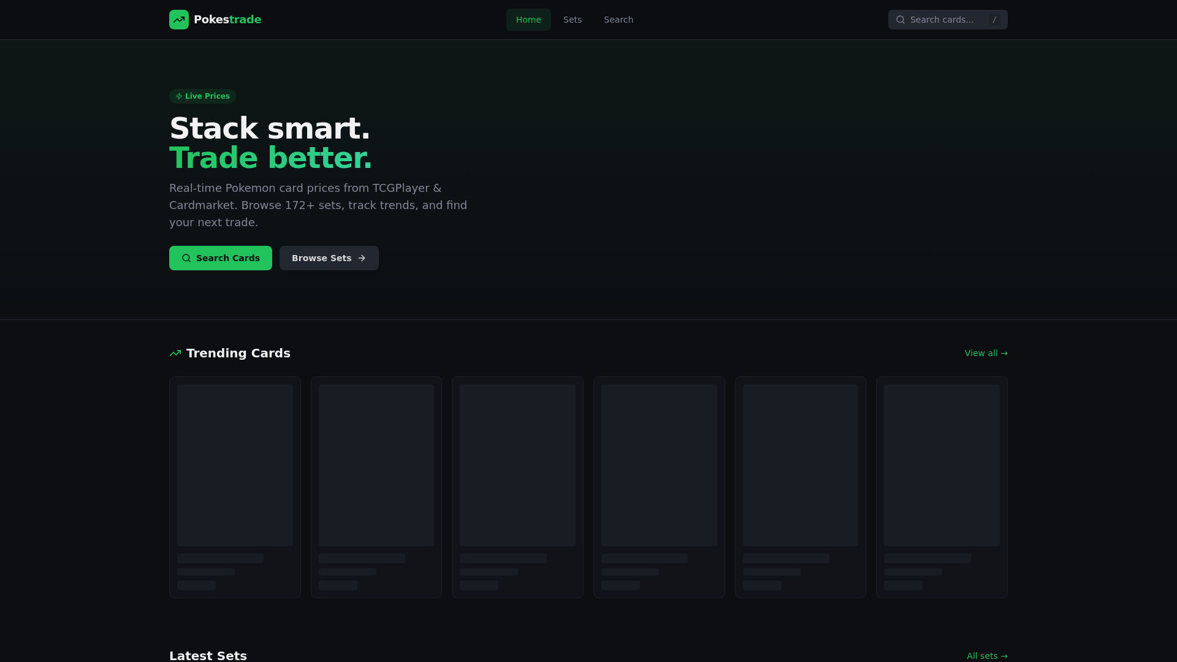Screen dimensions: 1177x662
Task: Go to the Sets navigation tab
Action: coord(572,20)
